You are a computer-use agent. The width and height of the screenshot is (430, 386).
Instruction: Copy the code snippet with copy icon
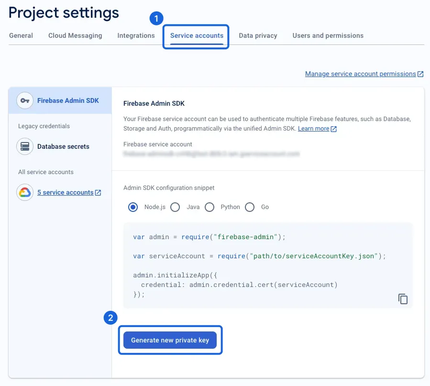tap(403, 299)
